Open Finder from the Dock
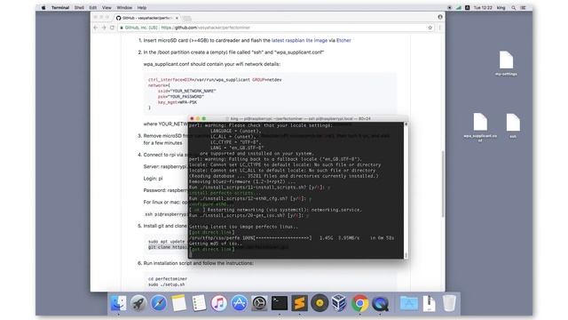Viewport: 568px width, 320px height. click(x=118, y=303)
